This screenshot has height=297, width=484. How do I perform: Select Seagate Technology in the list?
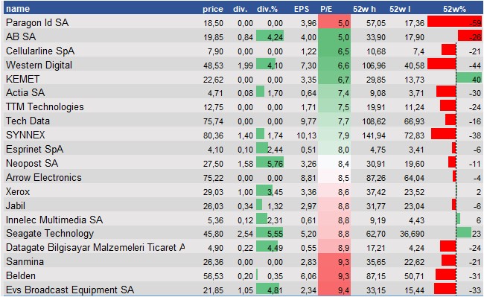click(x=50, y=233)
